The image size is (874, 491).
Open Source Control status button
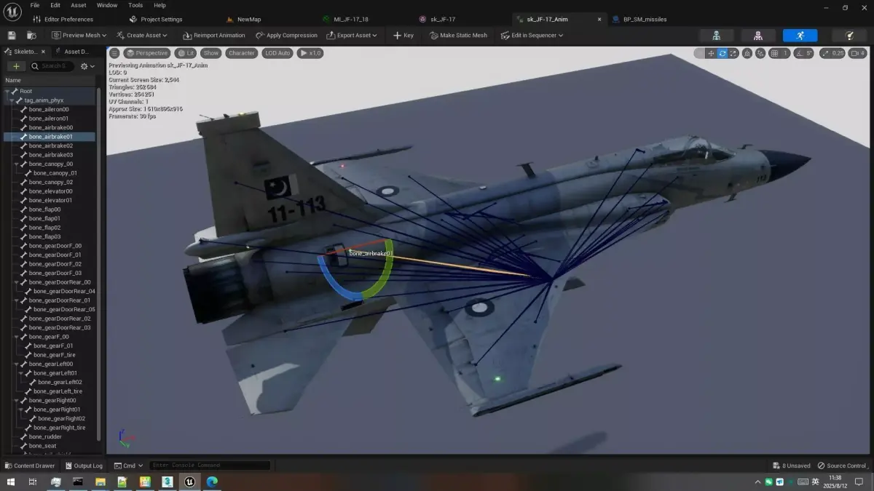pyautogui.click(x=843, y=466)
